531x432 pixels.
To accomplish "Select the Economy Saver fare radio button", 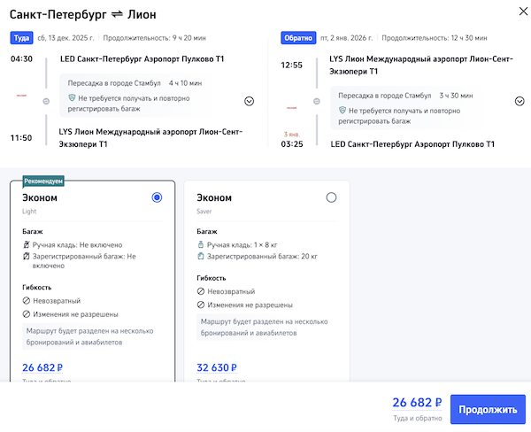I will tap(331, 197).
